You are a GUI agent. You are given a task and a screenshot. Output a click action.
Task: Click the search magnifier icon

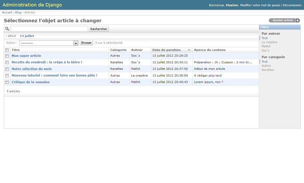coord(7,29)
